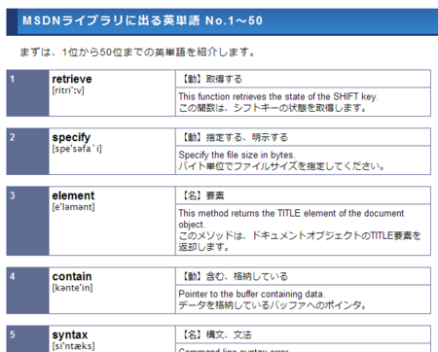Click the rank number 5 cell
This screenshot has height=352, width=438.
click(27, 338)
